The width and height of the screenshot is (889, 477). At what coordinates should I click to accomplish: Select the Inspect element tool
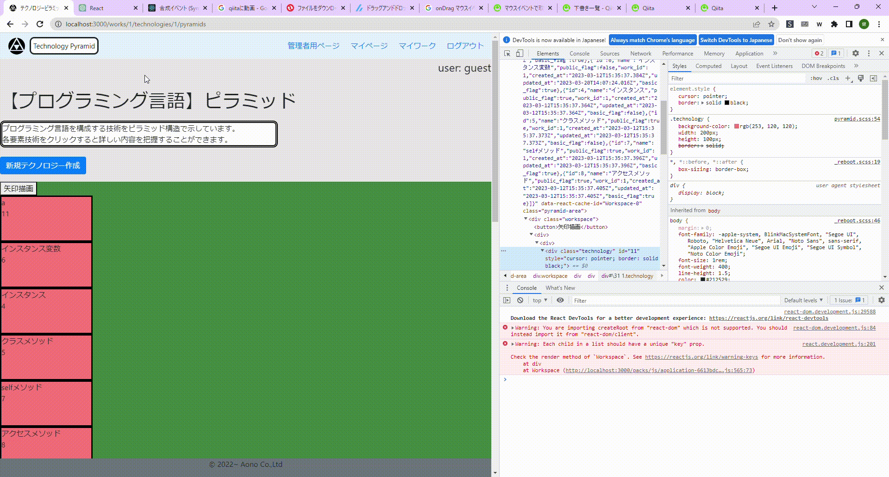coord(507,53)
